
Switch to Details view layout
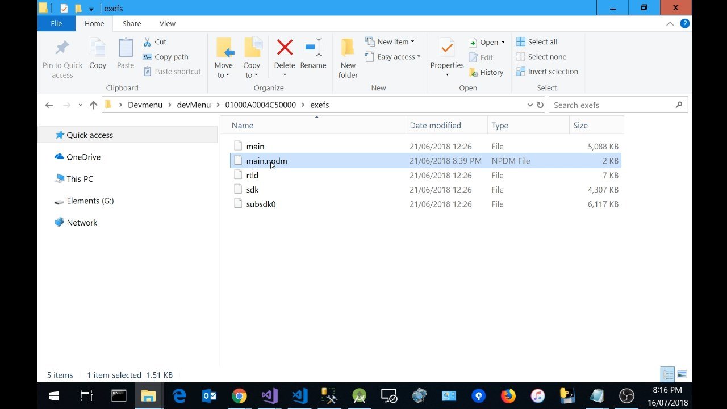(x=668, y=374)
